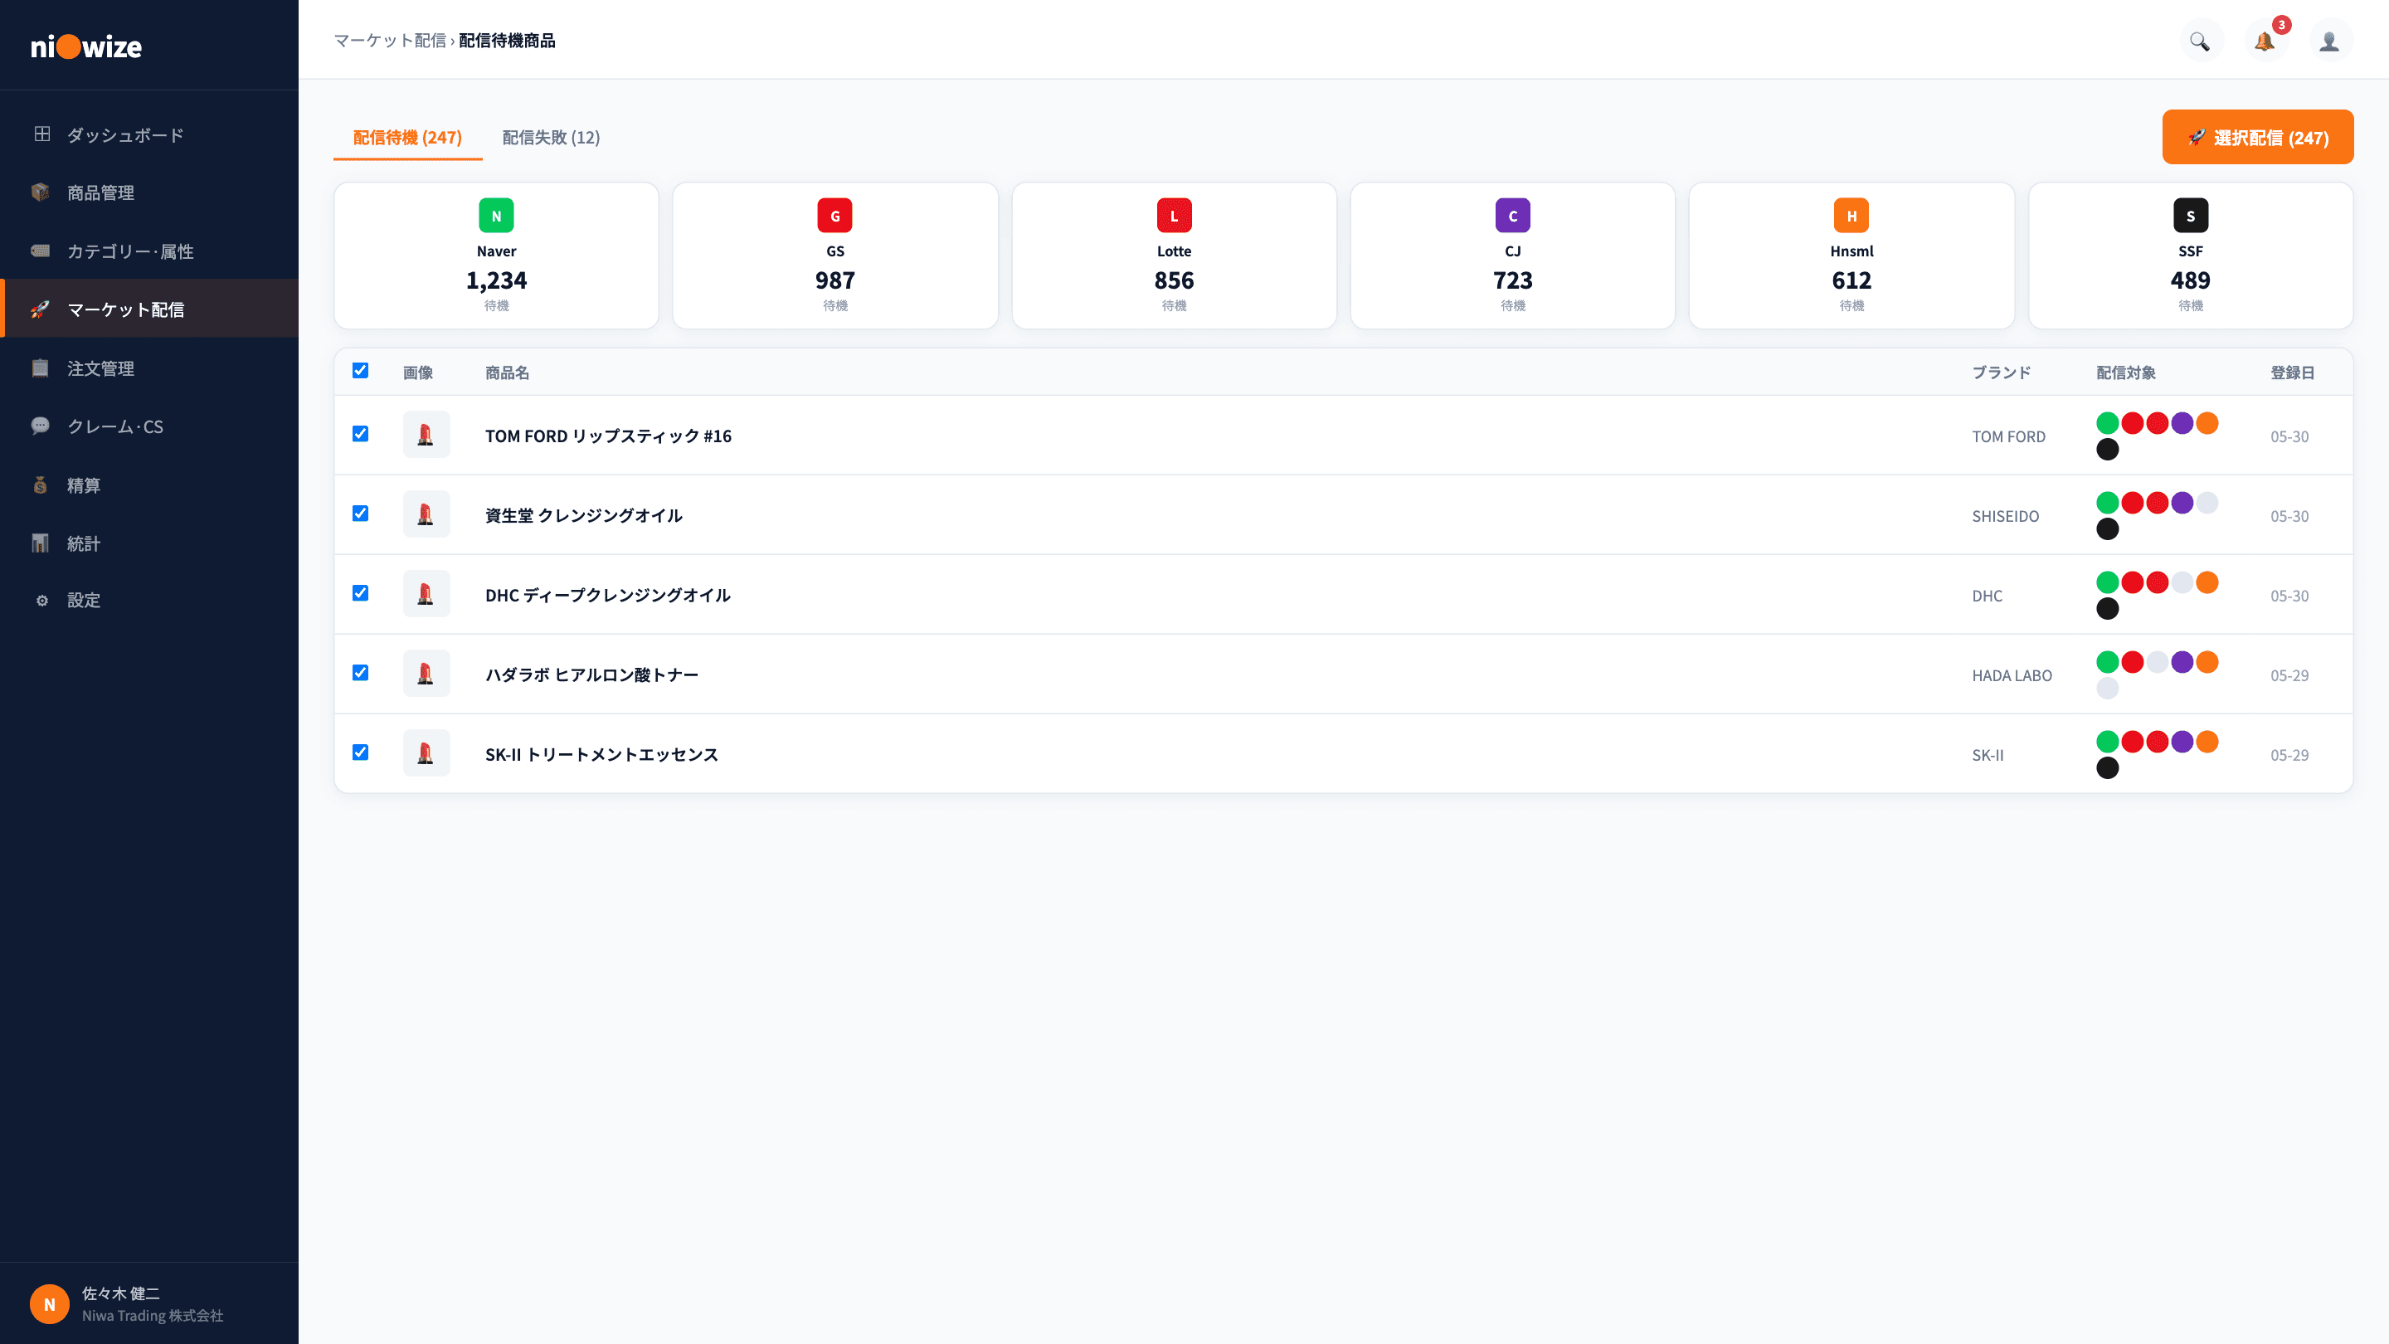
Task: Open the GS 987 待機 card
Action: tap(834, 256)
